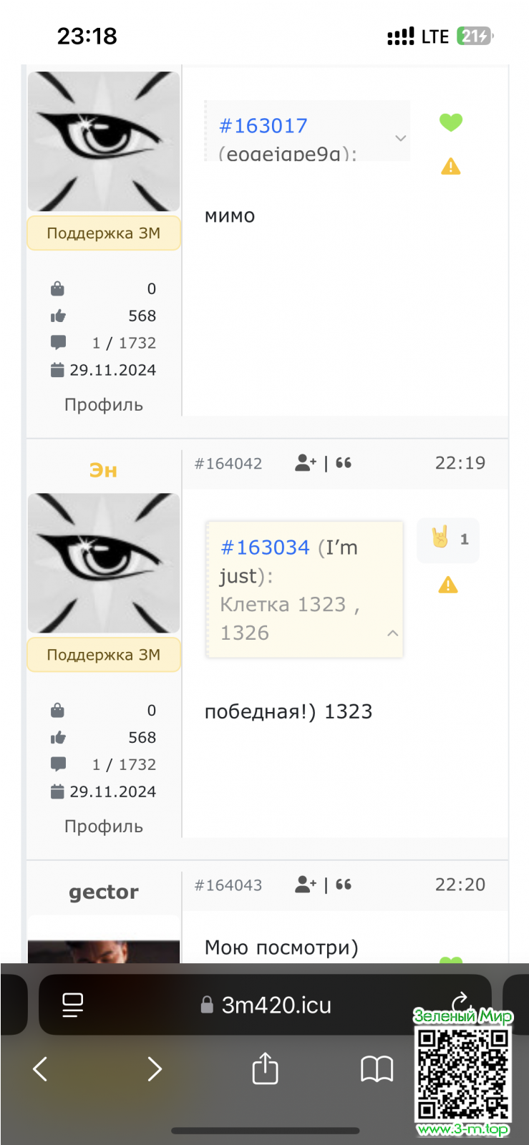Quote post #164043
529x1145 pixels.
pyautogui.click(x=344, y=885)
